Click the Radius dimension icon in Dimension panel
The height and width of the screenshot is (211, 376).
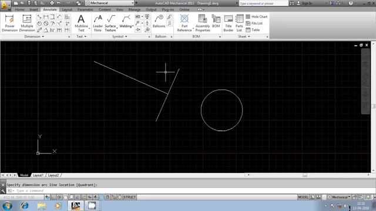click(x=39, y=23)
